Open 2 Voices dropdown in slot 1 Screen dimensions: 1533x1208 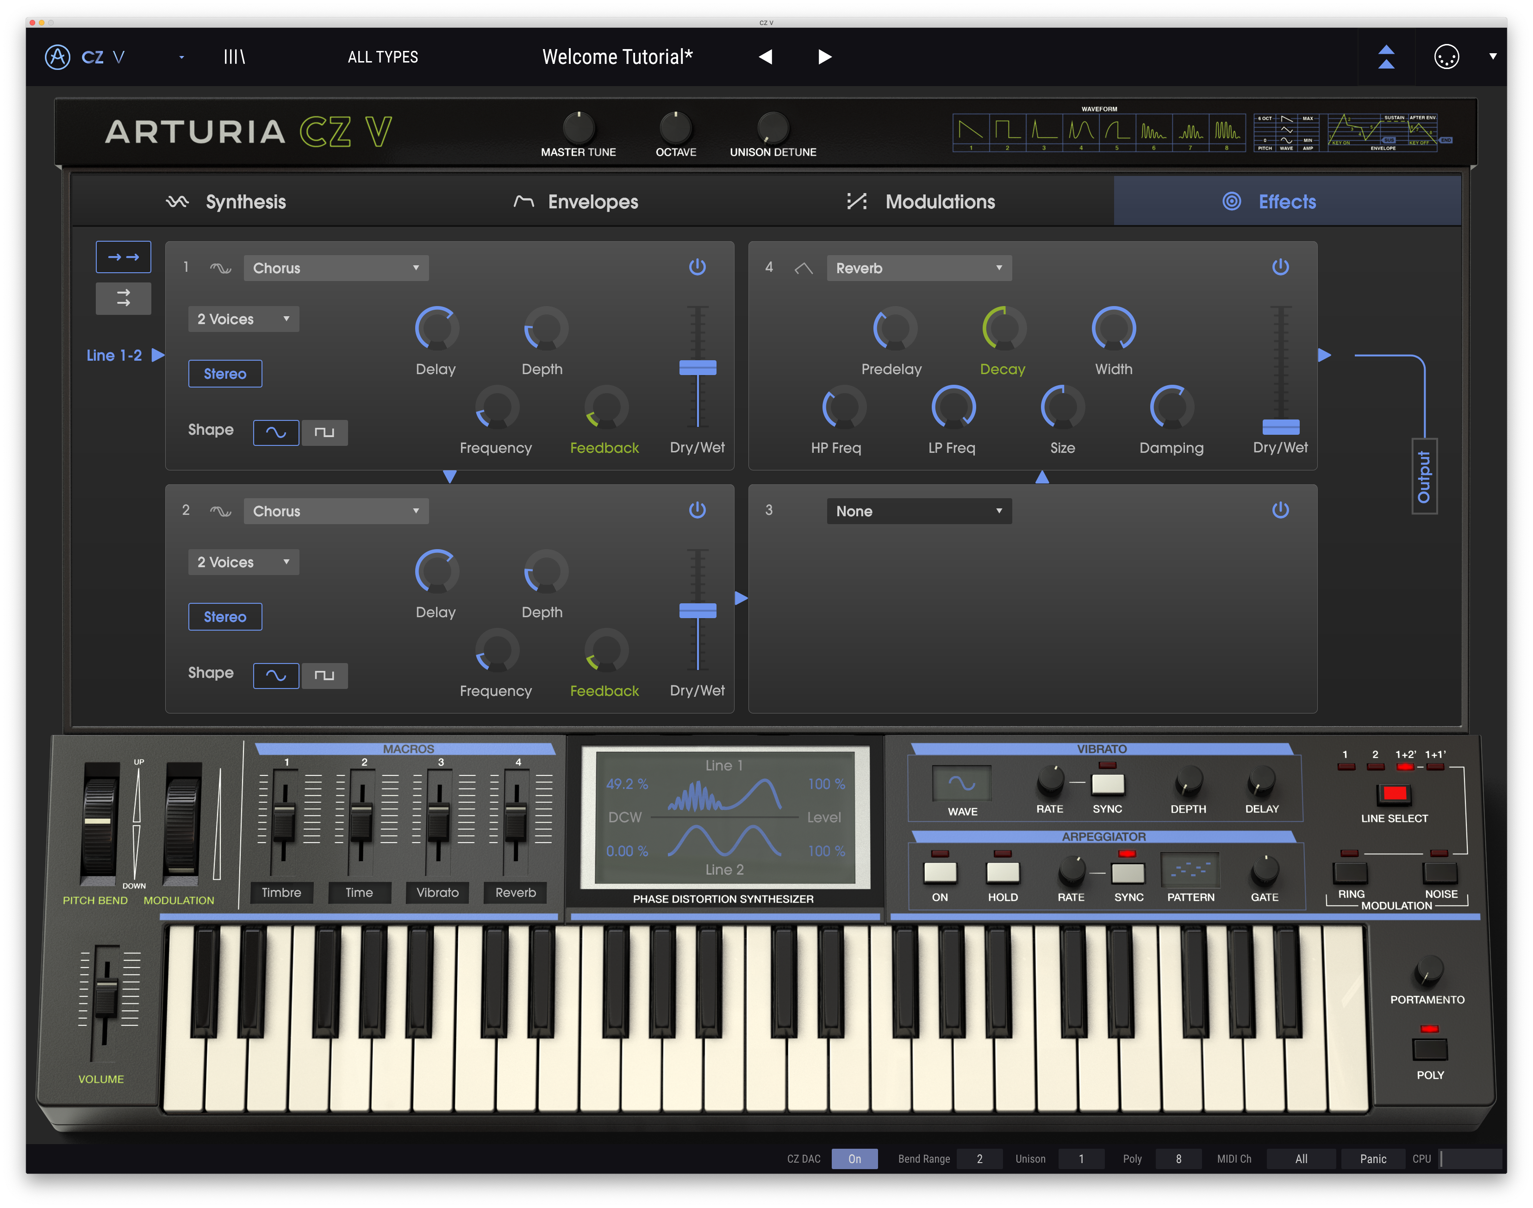tap(243, 319)
